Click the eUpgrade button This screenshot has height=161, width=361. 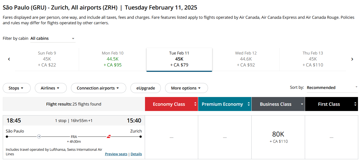pyautogui.click(x=146, y=88)
